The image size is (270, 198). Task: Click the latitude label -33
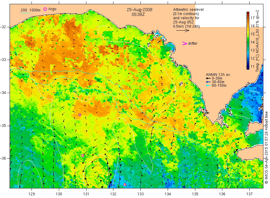click(3, 60)
